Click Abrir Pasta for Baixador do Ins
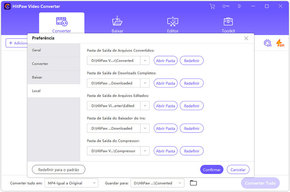The width and height of the screenshot is (290, 192). point(166,128)
